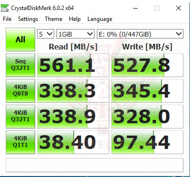Select the 4KiB Q1T1 write result 97.44
The image size is (190, 177).
point(147,142)
